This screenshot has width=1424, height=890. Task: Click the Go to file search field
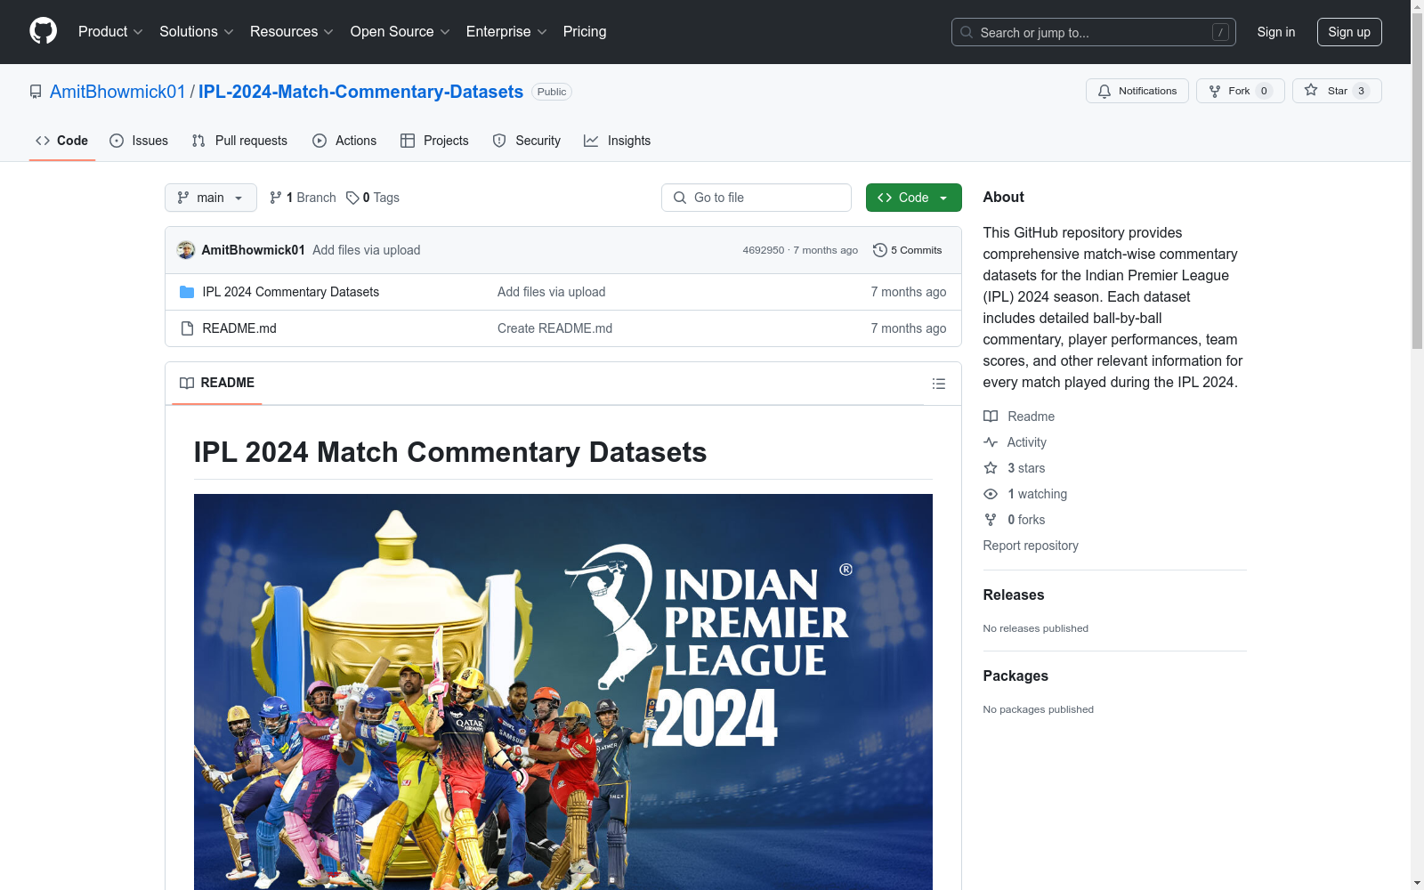[x=756, y=198]
